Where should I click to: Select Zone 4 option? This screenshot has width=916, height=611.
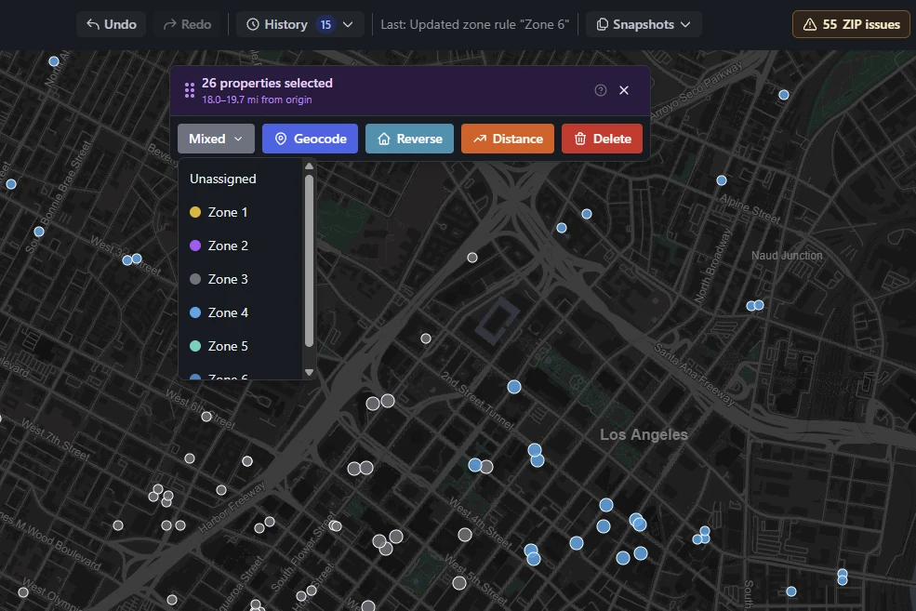tap(241, 312)
